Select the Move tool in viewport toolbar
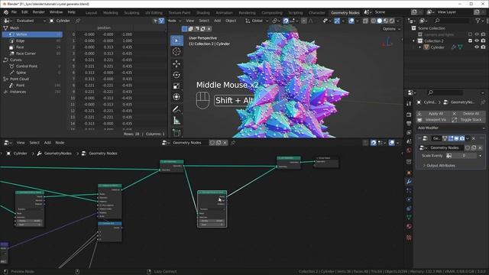 176,63
